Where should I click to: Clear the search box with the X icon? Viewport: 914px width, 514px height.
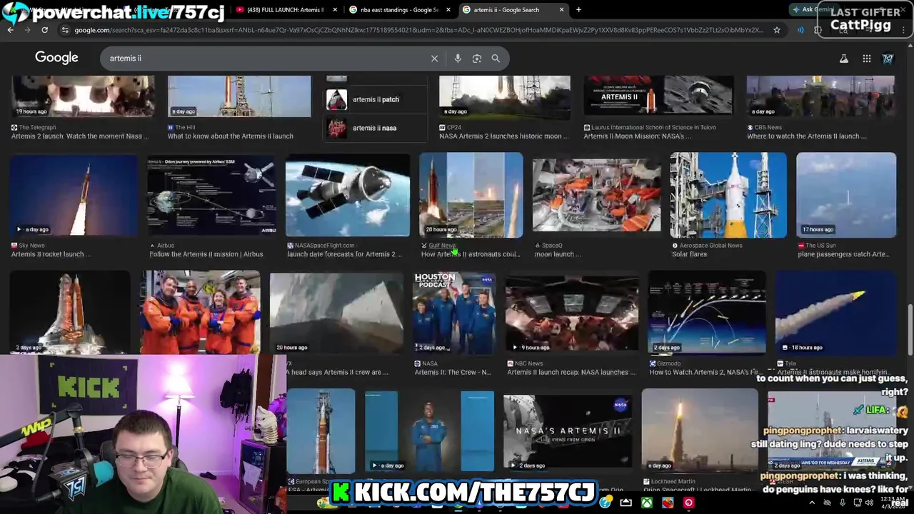pos(434,59)
